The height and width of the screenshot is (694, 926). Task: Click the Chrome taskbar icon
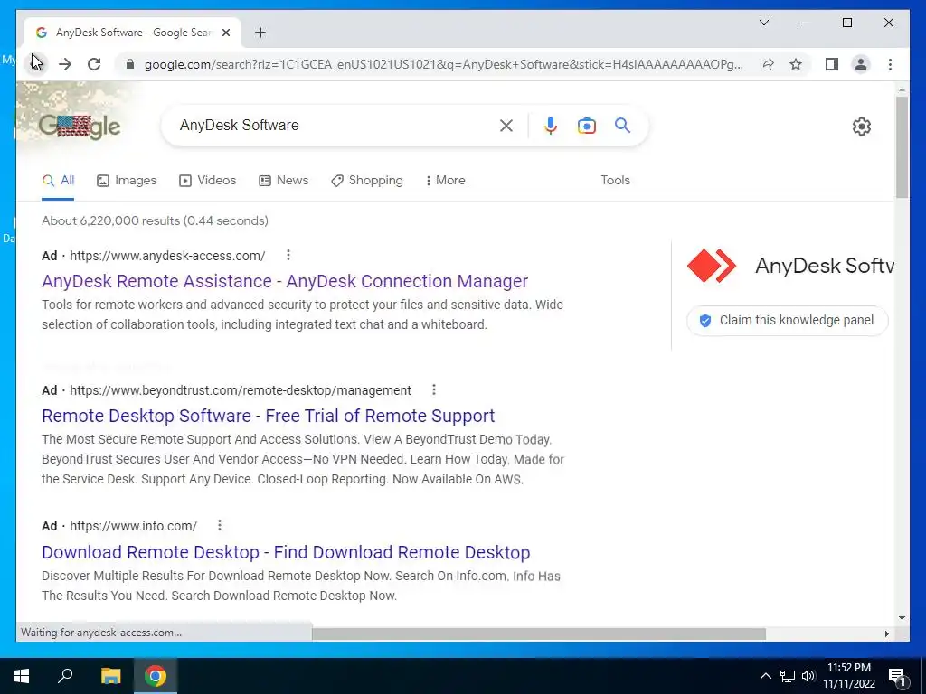tap(156, 676)
